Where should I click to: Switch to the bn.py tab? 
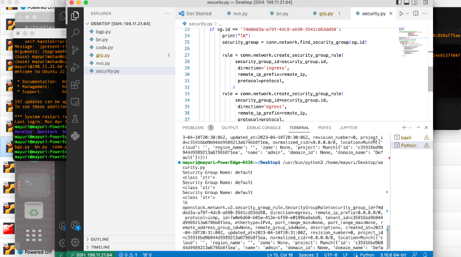point(282,13)
